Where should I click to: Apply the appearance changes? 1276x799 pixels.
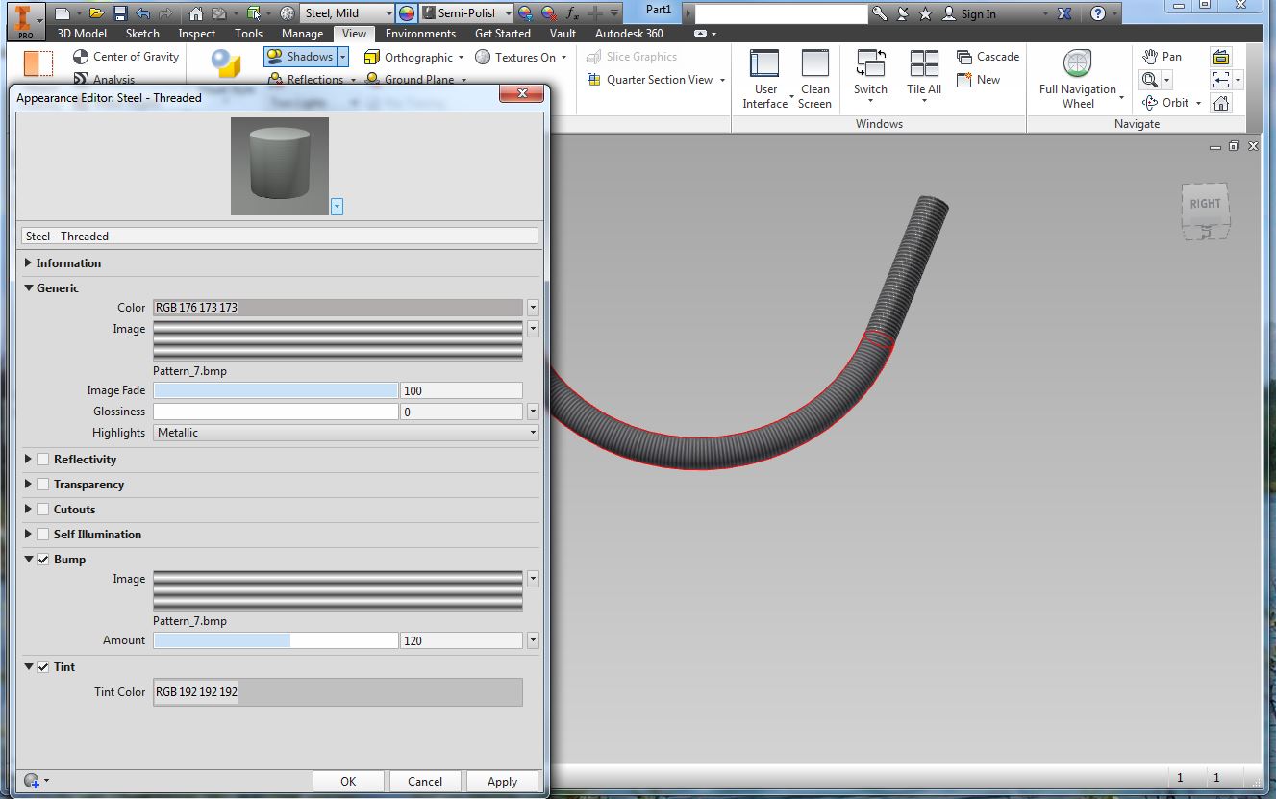pos(502,781)
